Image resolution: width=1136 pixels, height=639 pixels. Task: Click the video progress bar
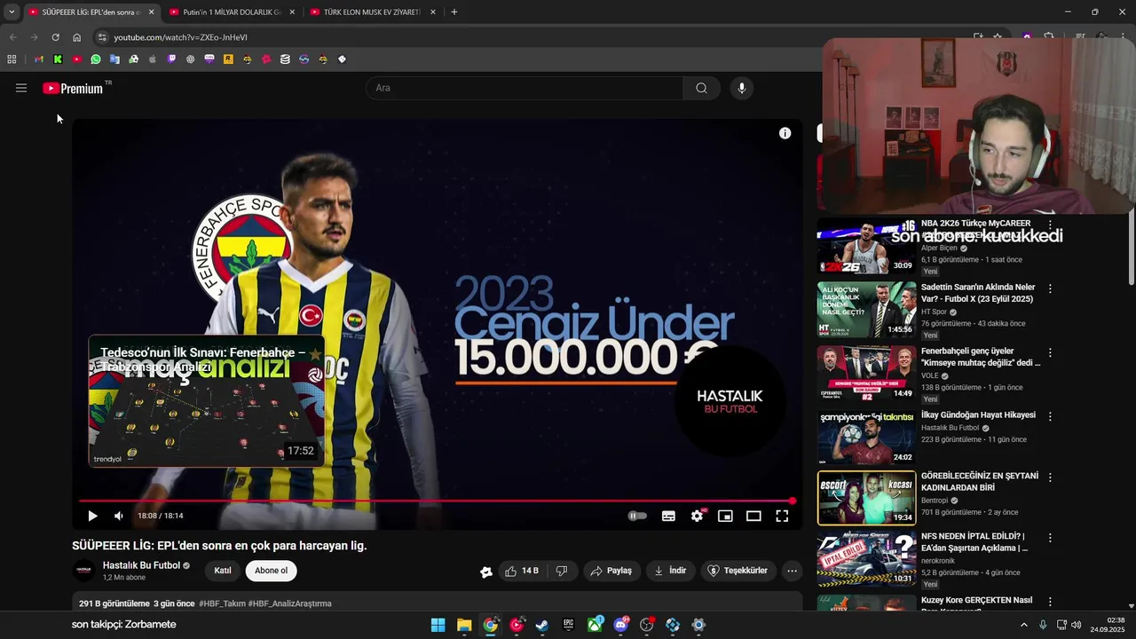[437, 501]
